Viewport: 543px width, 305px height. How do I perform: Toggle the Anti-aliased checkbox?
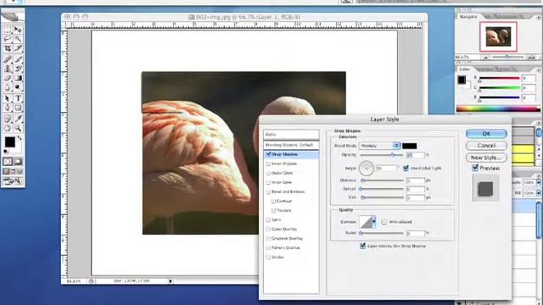[x=384, y=222]
